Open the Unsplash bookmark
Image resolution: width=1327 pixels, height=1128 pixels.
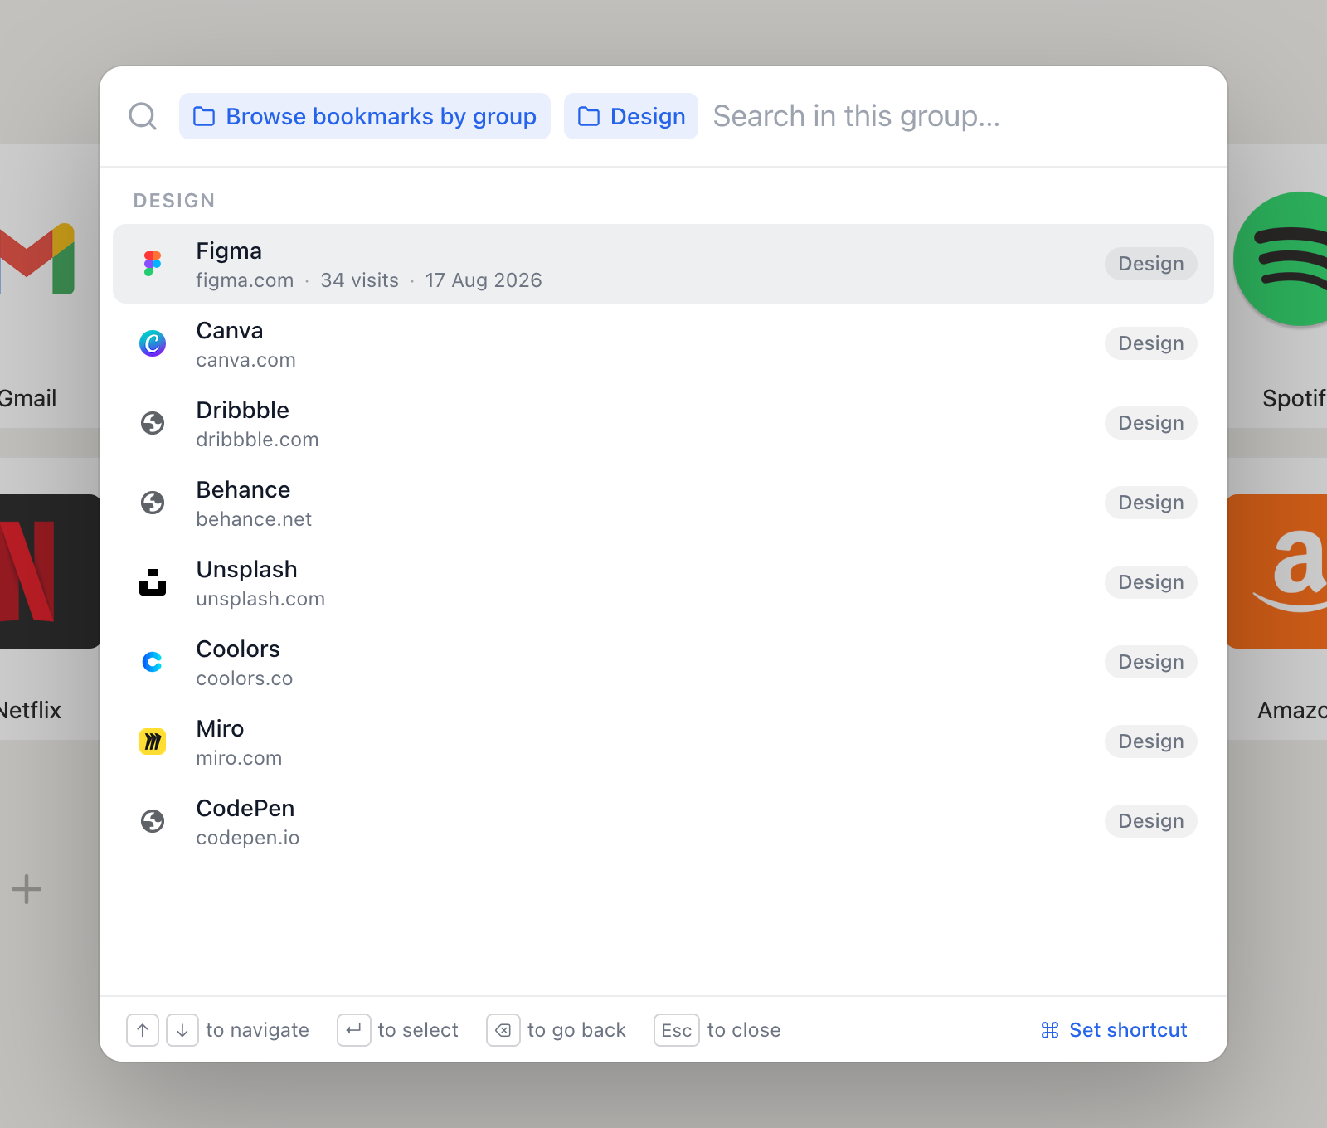coord(663,582)
